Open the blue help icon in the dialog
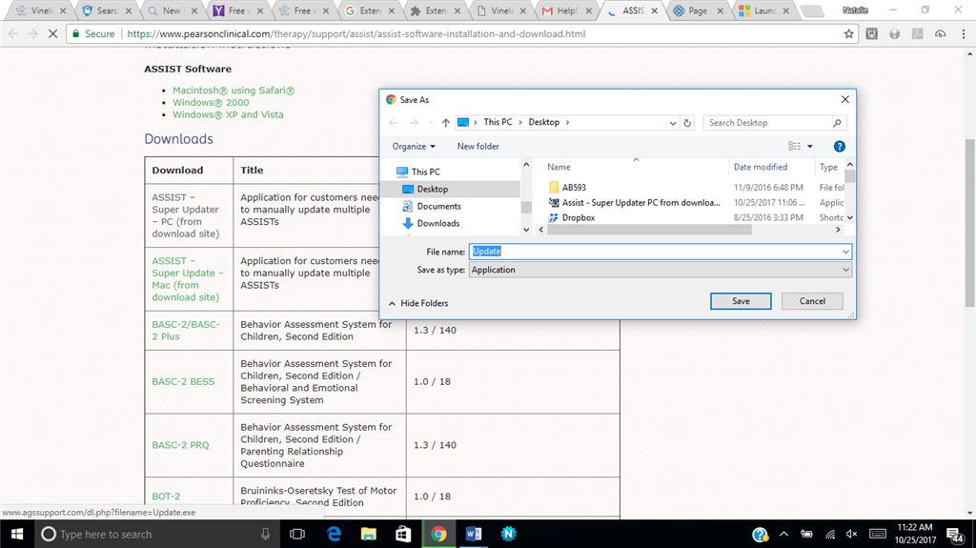 point(839,147)
